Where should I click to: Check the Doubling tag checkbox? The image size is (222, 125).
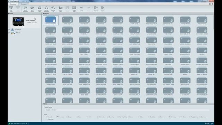pos(149,117)
